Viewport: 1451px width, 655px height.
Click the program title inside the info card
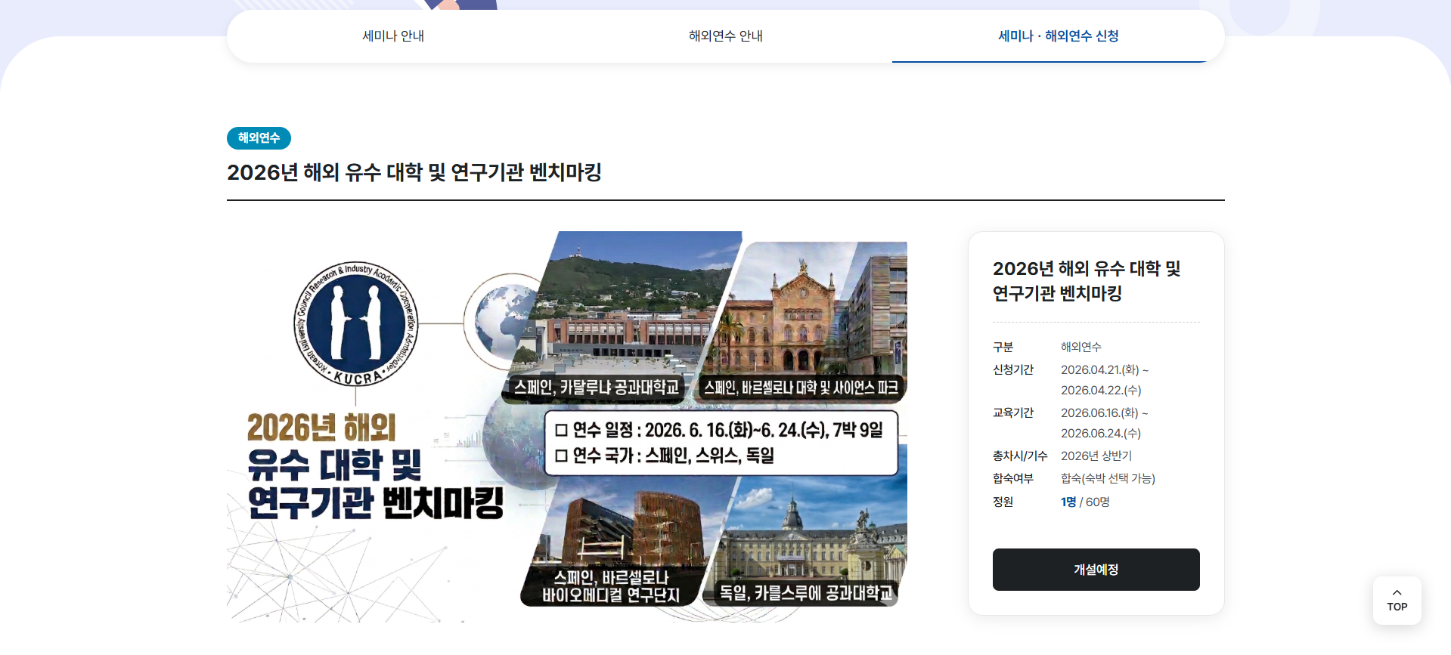pos(1086,280)
